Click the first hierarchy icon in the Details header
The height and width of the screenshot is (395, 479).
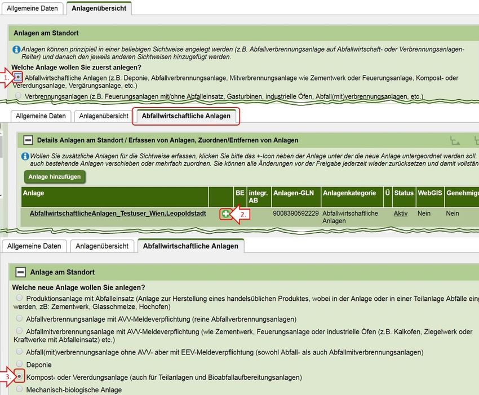454,140
